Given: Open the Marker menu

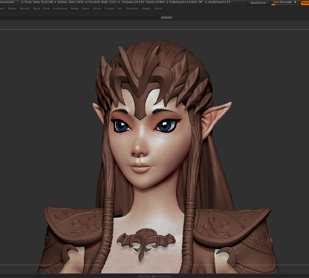Looking at the screenshot, I should click(12, 8).
